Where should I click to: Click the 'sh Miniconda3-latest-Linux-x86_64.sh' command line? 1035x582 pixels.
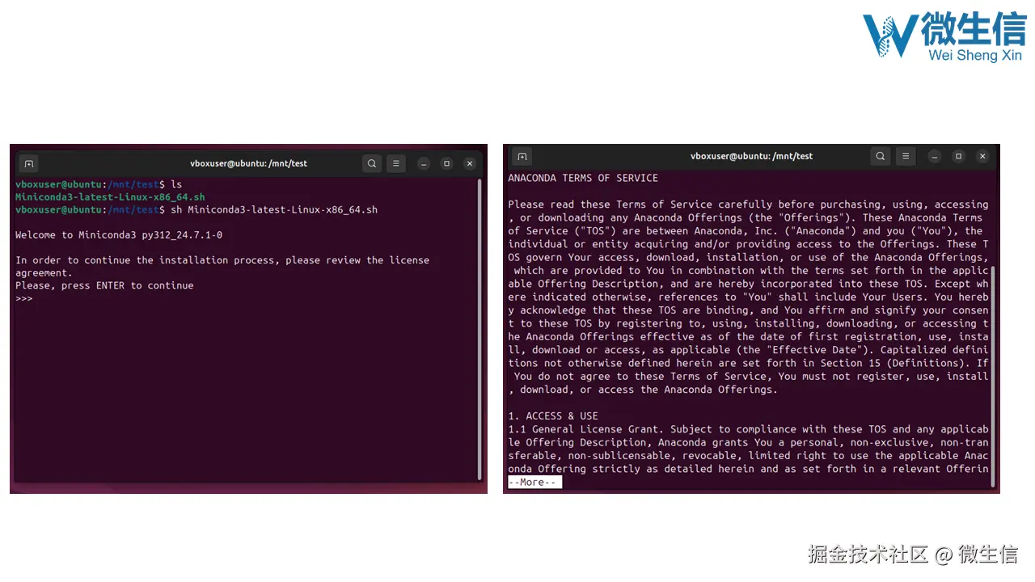[x=196, y=210]
